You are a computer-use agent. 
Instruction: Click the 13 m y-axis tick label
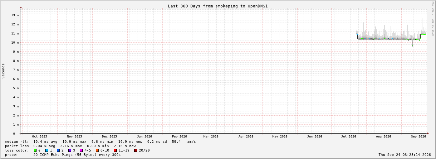15,15
